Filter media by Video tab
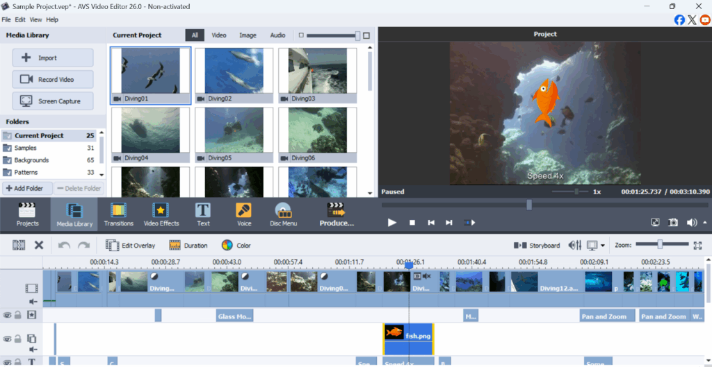Viewport: 712px width, 367px height. coord(219,35)
